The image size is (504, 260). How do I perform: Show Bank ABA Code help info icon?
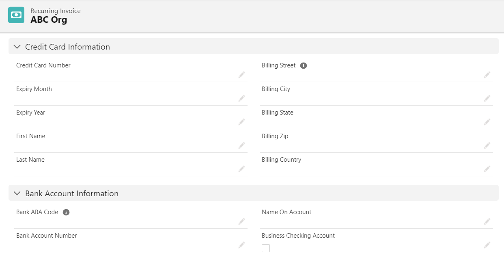(66, 212)
